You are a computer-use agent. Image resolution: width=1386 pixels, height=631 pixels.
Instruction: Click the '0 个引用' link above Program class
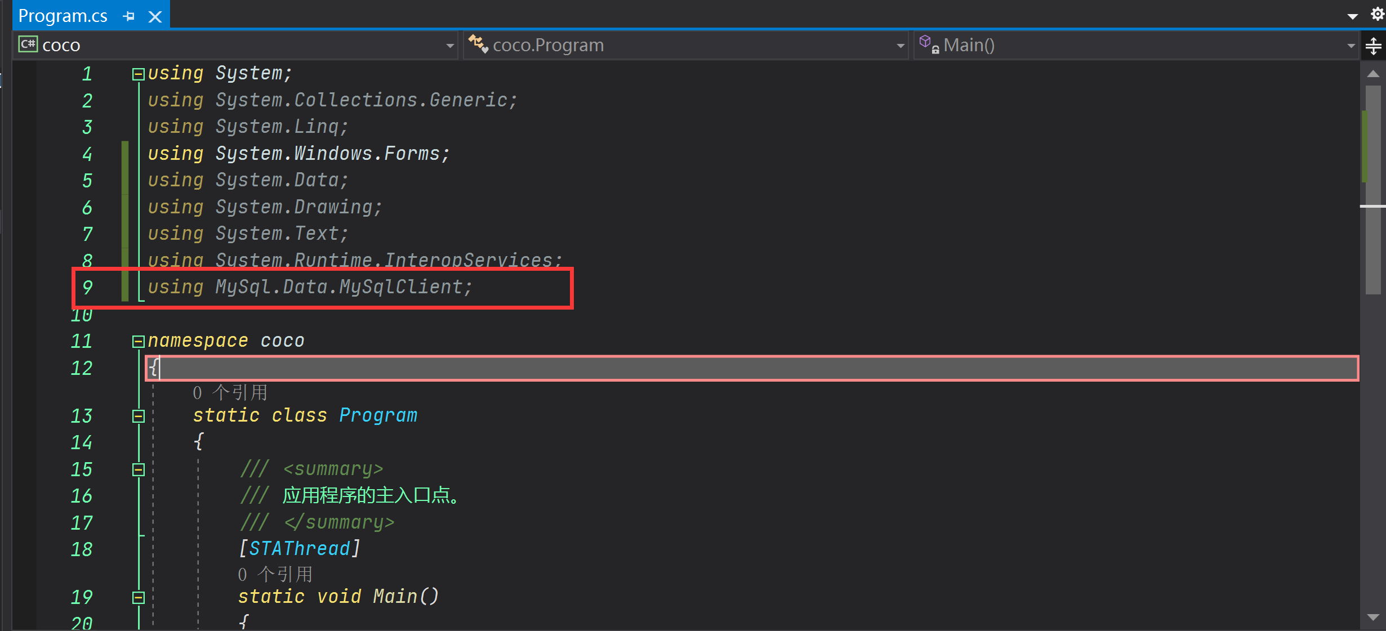click(x=230, y=392)
